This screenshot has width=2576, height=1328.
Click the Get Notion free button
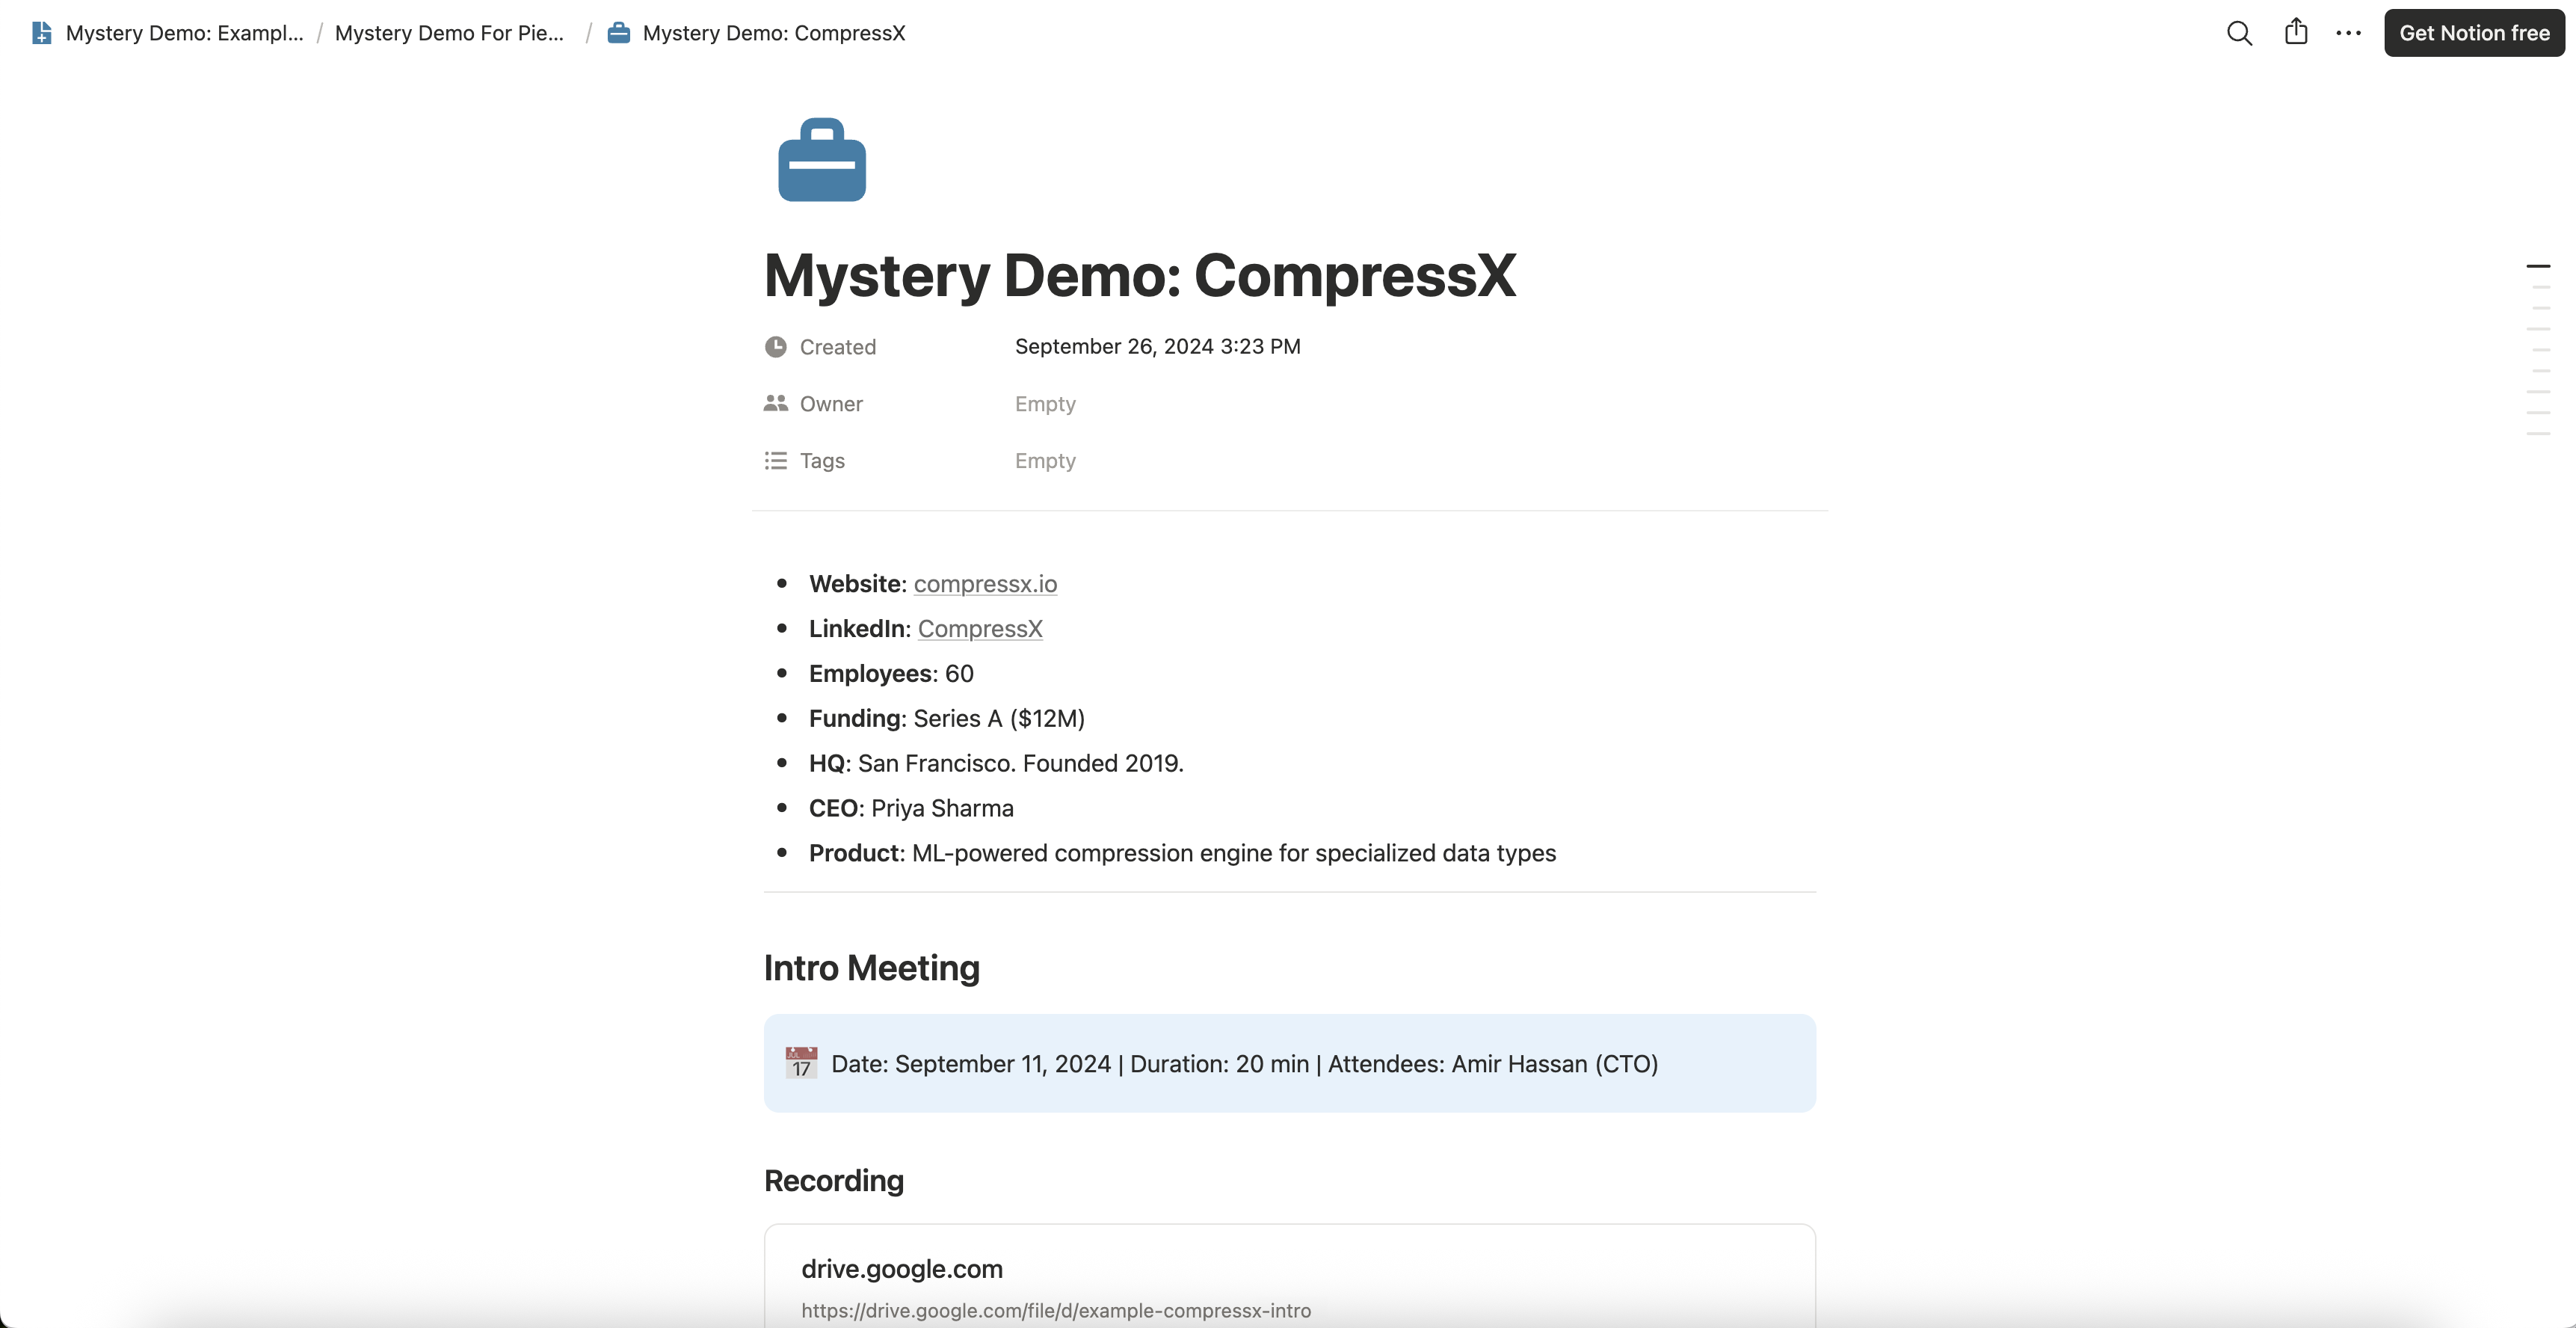coord(2474,33)
